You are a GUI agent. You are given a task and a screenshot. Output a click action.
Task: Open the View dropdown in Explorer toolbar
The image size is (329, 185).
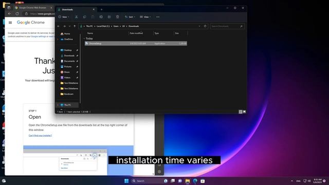click(145, 17)
